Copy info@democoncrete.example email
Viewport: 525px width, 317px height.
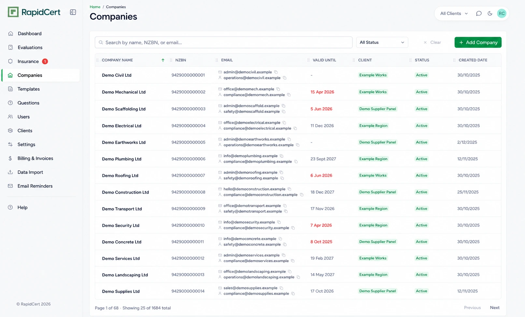tap(280, 239)
